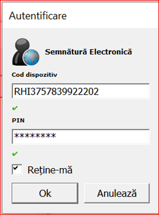The image size is (159, 215).
Task: Focus the PIN password field
Action: tap(81, 137)
